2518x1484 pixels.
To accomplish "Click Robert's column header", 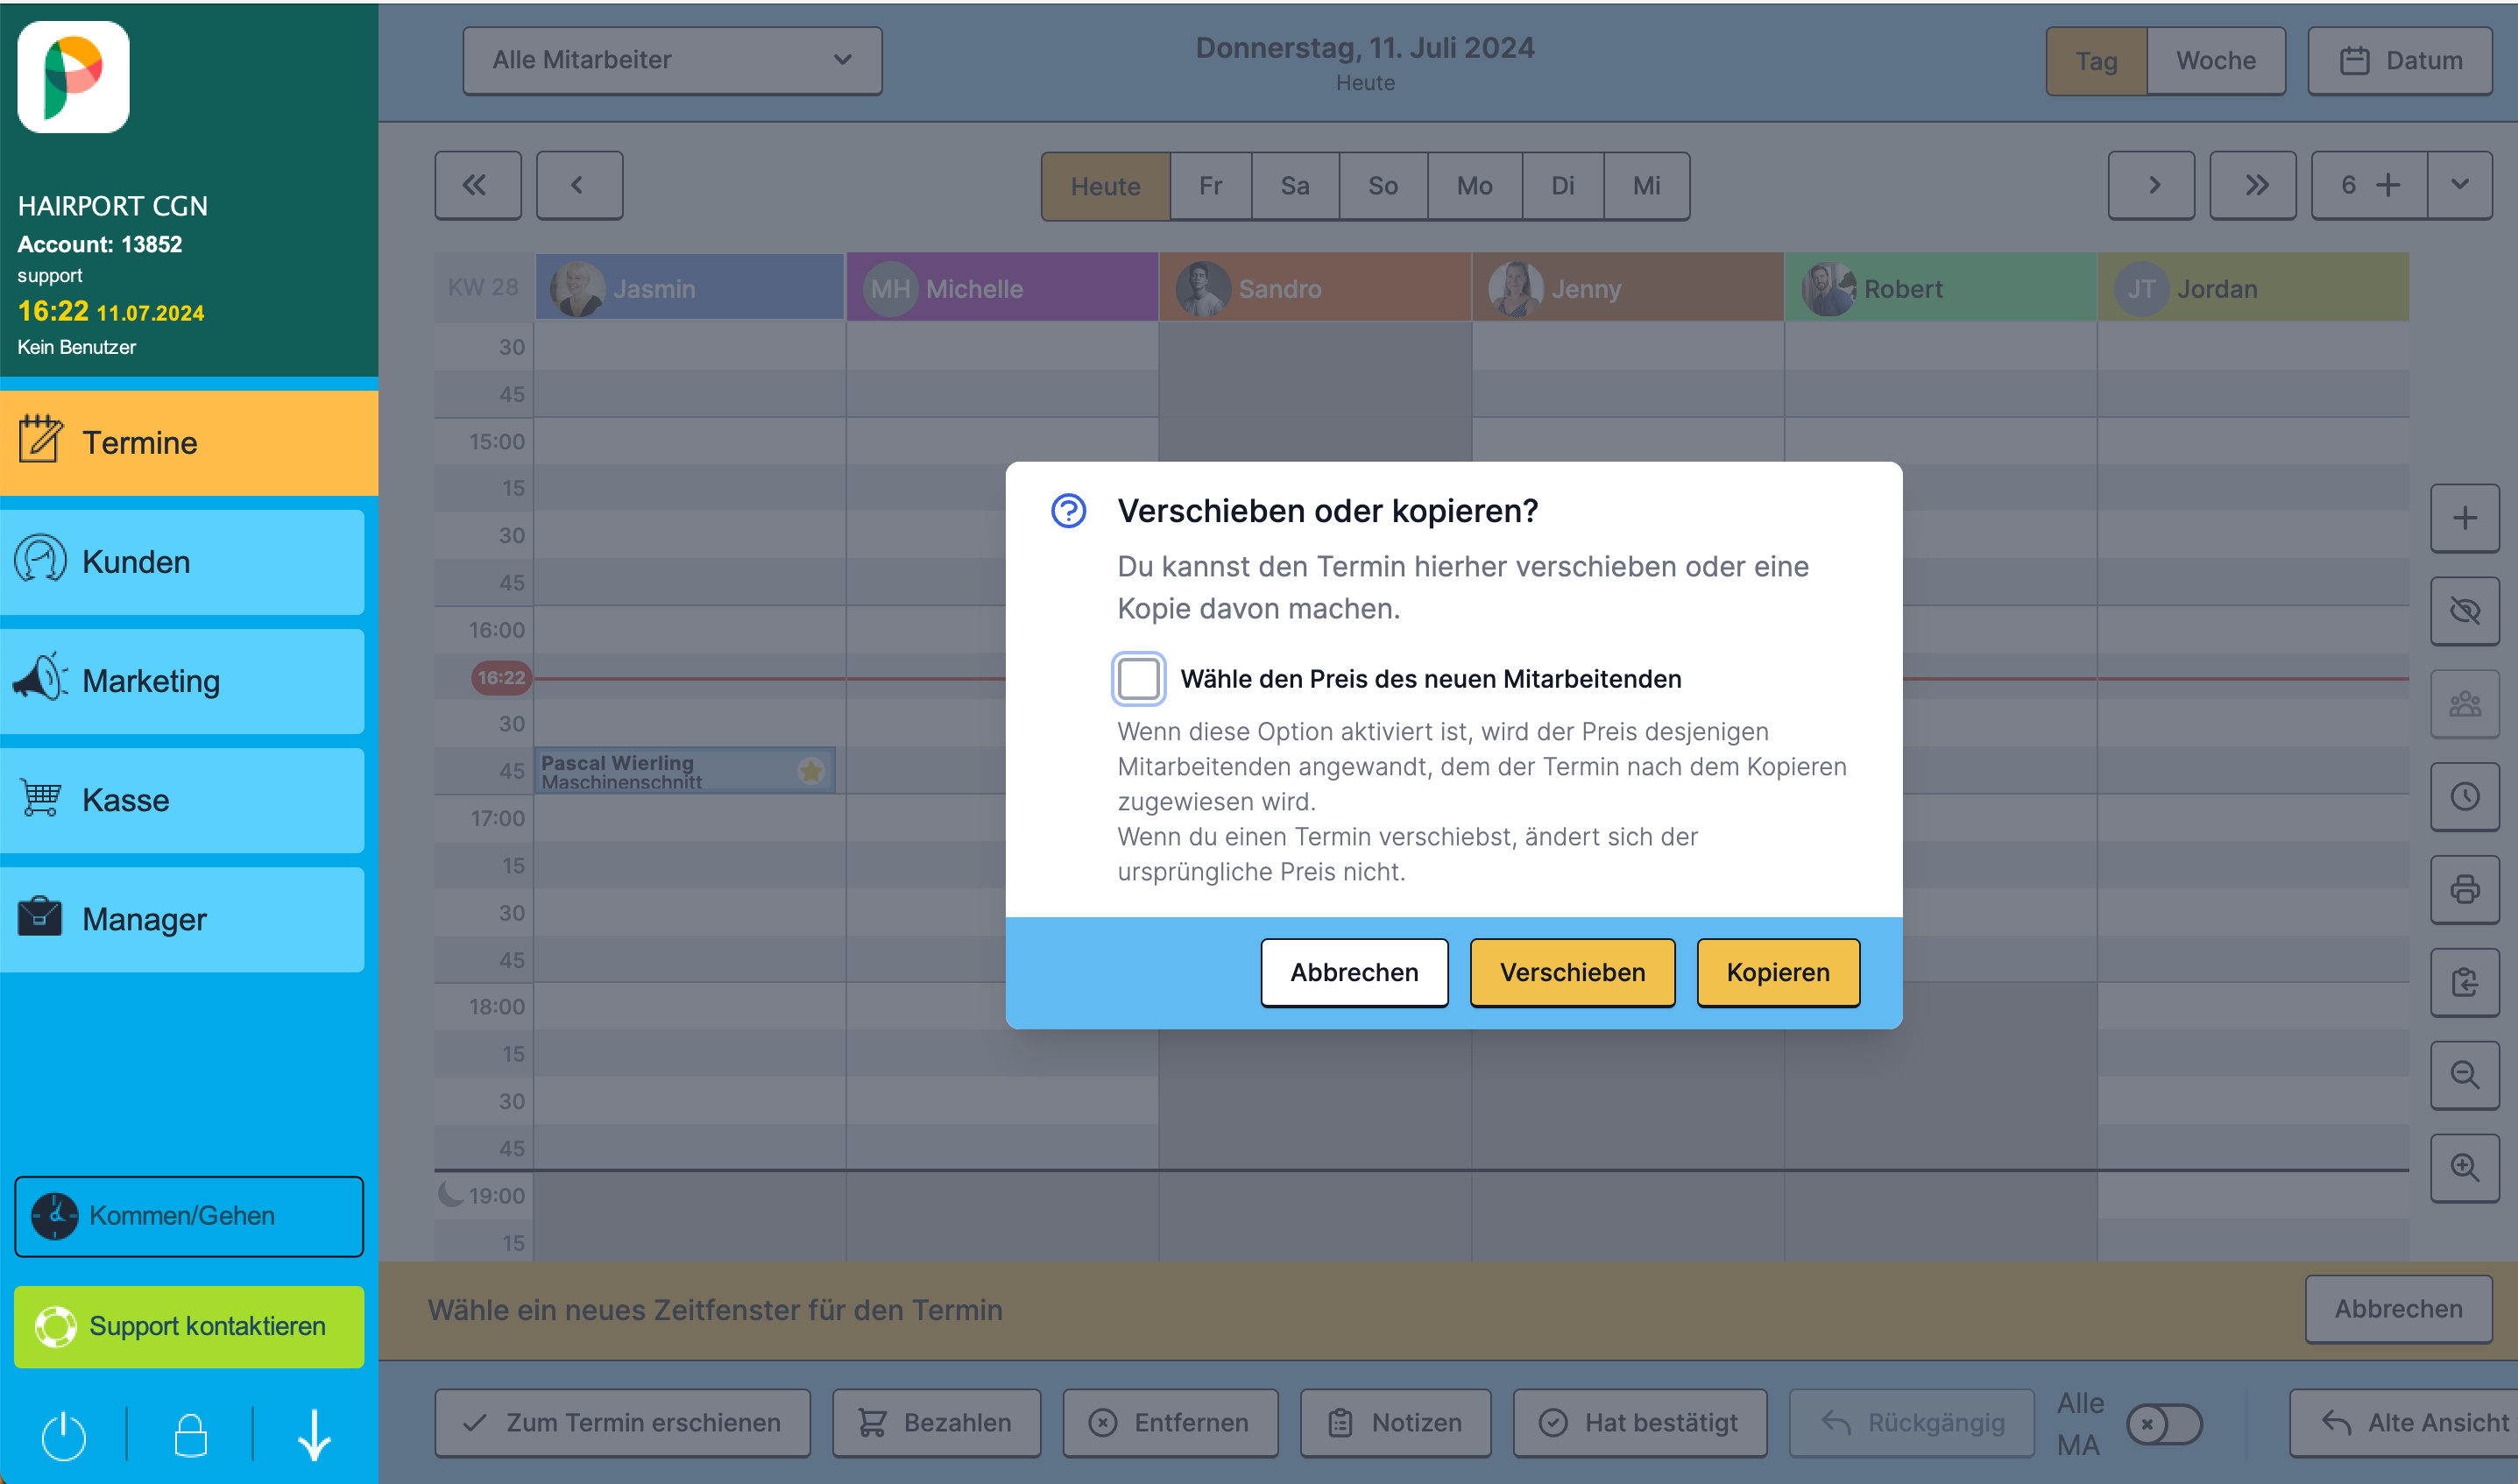I will [1941, 288].
